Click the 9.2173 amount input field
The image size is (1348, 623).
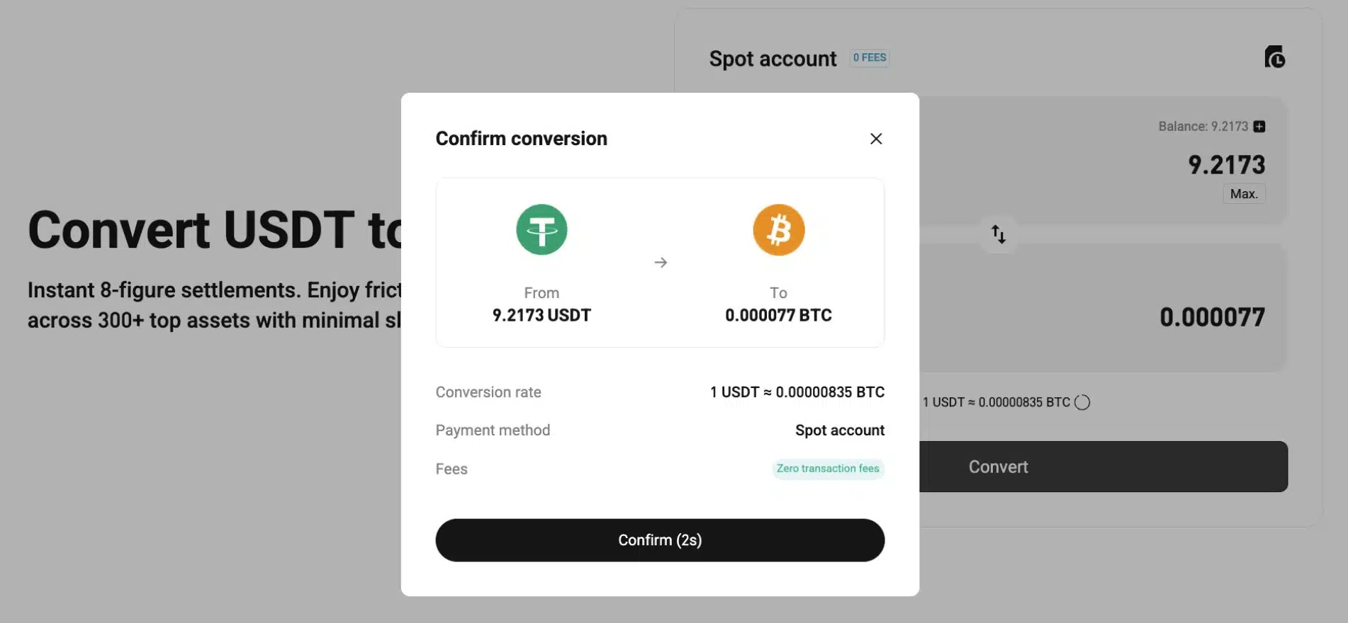tap(1226, 165)
